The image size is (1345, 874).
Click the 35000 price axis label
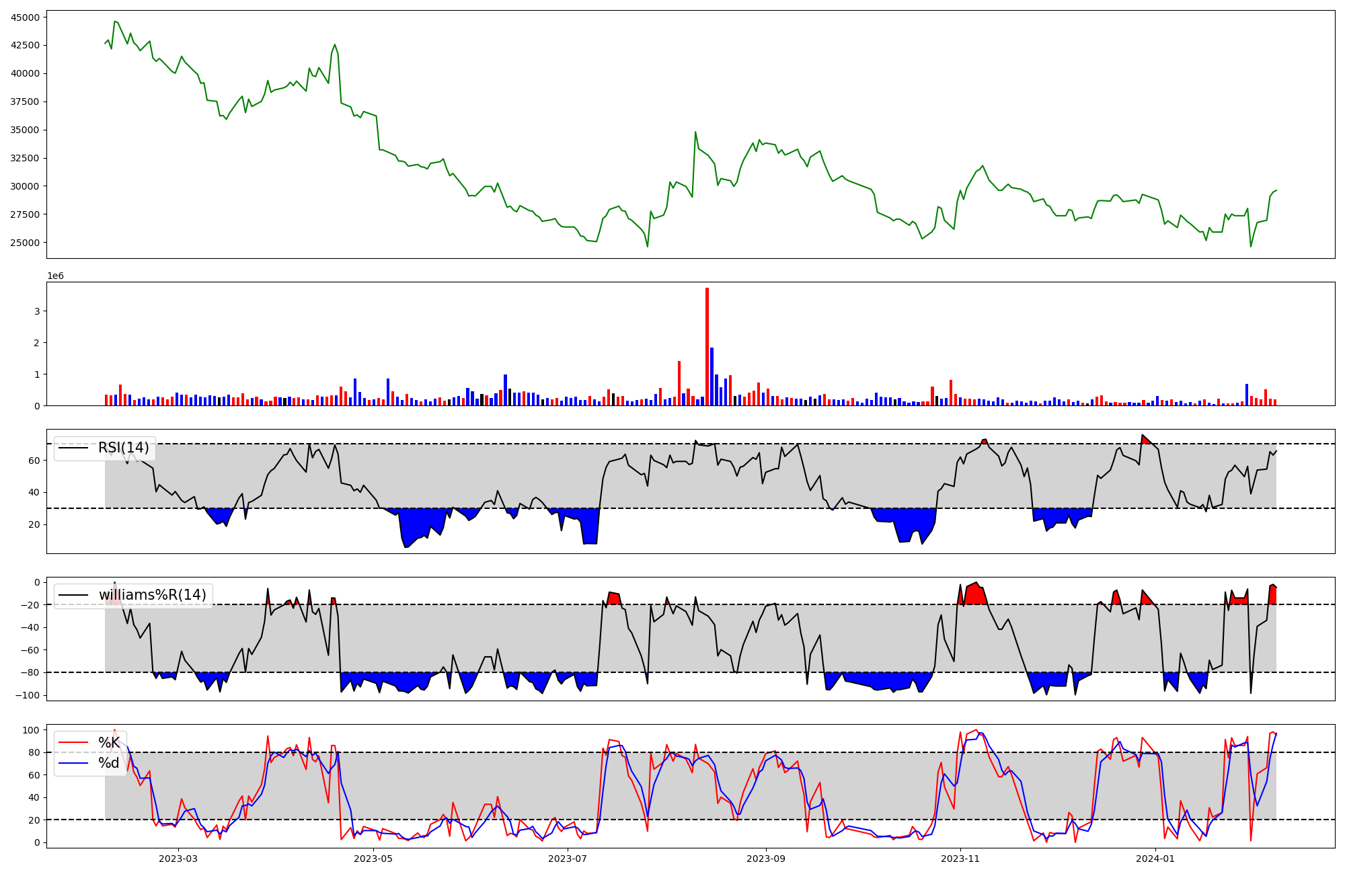click(25, 130)
